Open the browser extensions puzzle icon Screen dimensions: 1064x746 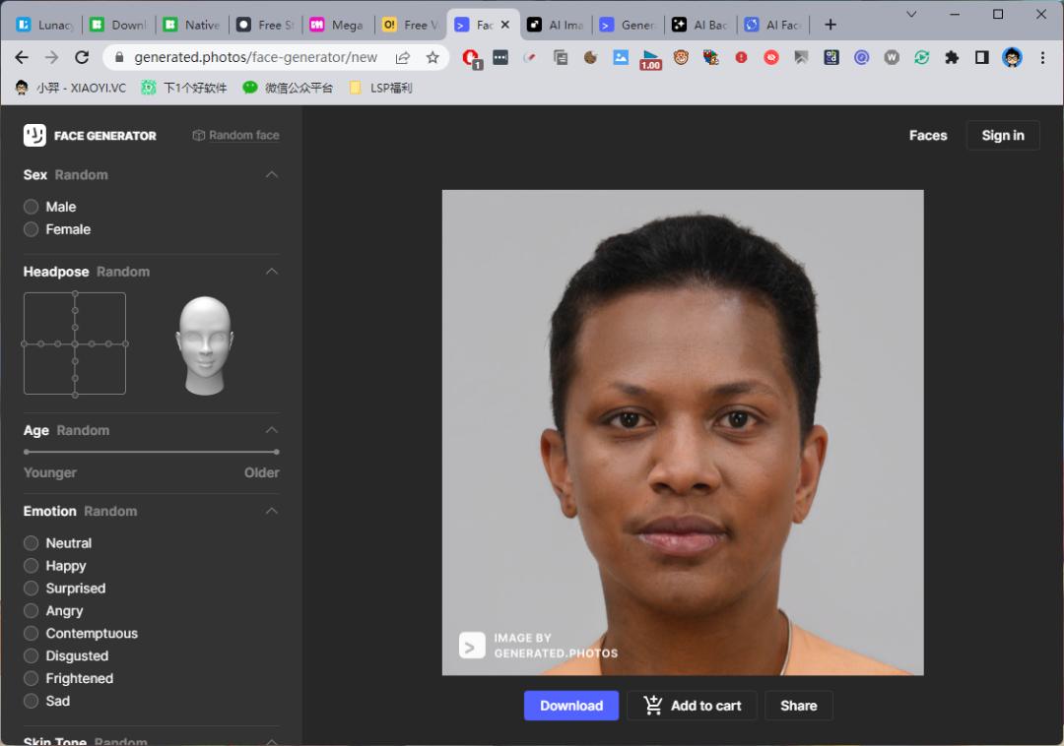(952, 58)
